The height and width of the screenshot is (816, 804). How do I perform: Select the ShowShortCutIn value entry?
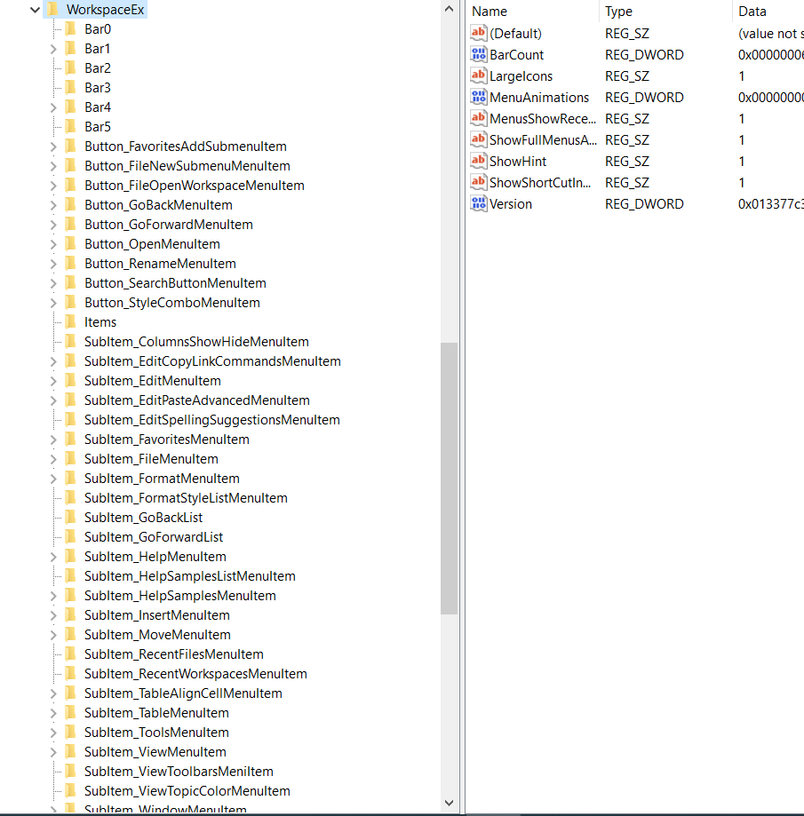[x=540, y=182]
